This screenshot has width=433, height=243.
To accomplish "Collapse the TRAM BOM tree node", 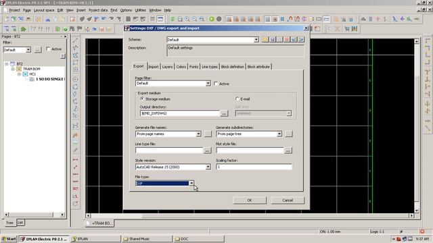I will tap(13, 69).
